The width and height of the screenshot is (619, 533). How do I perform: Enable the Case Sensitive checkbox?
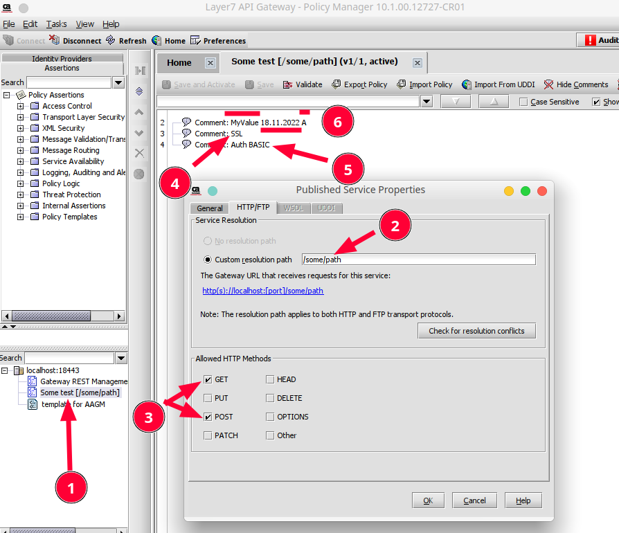coord(524,102)
